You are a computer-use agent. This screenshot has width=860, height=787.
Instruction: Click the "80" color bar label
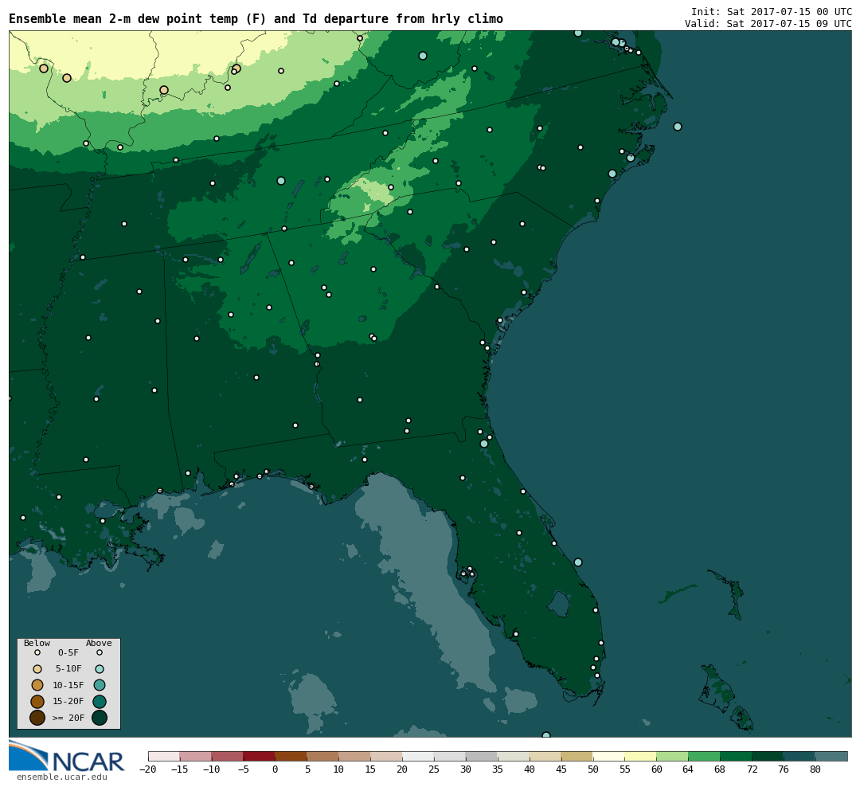coord(815,769)
